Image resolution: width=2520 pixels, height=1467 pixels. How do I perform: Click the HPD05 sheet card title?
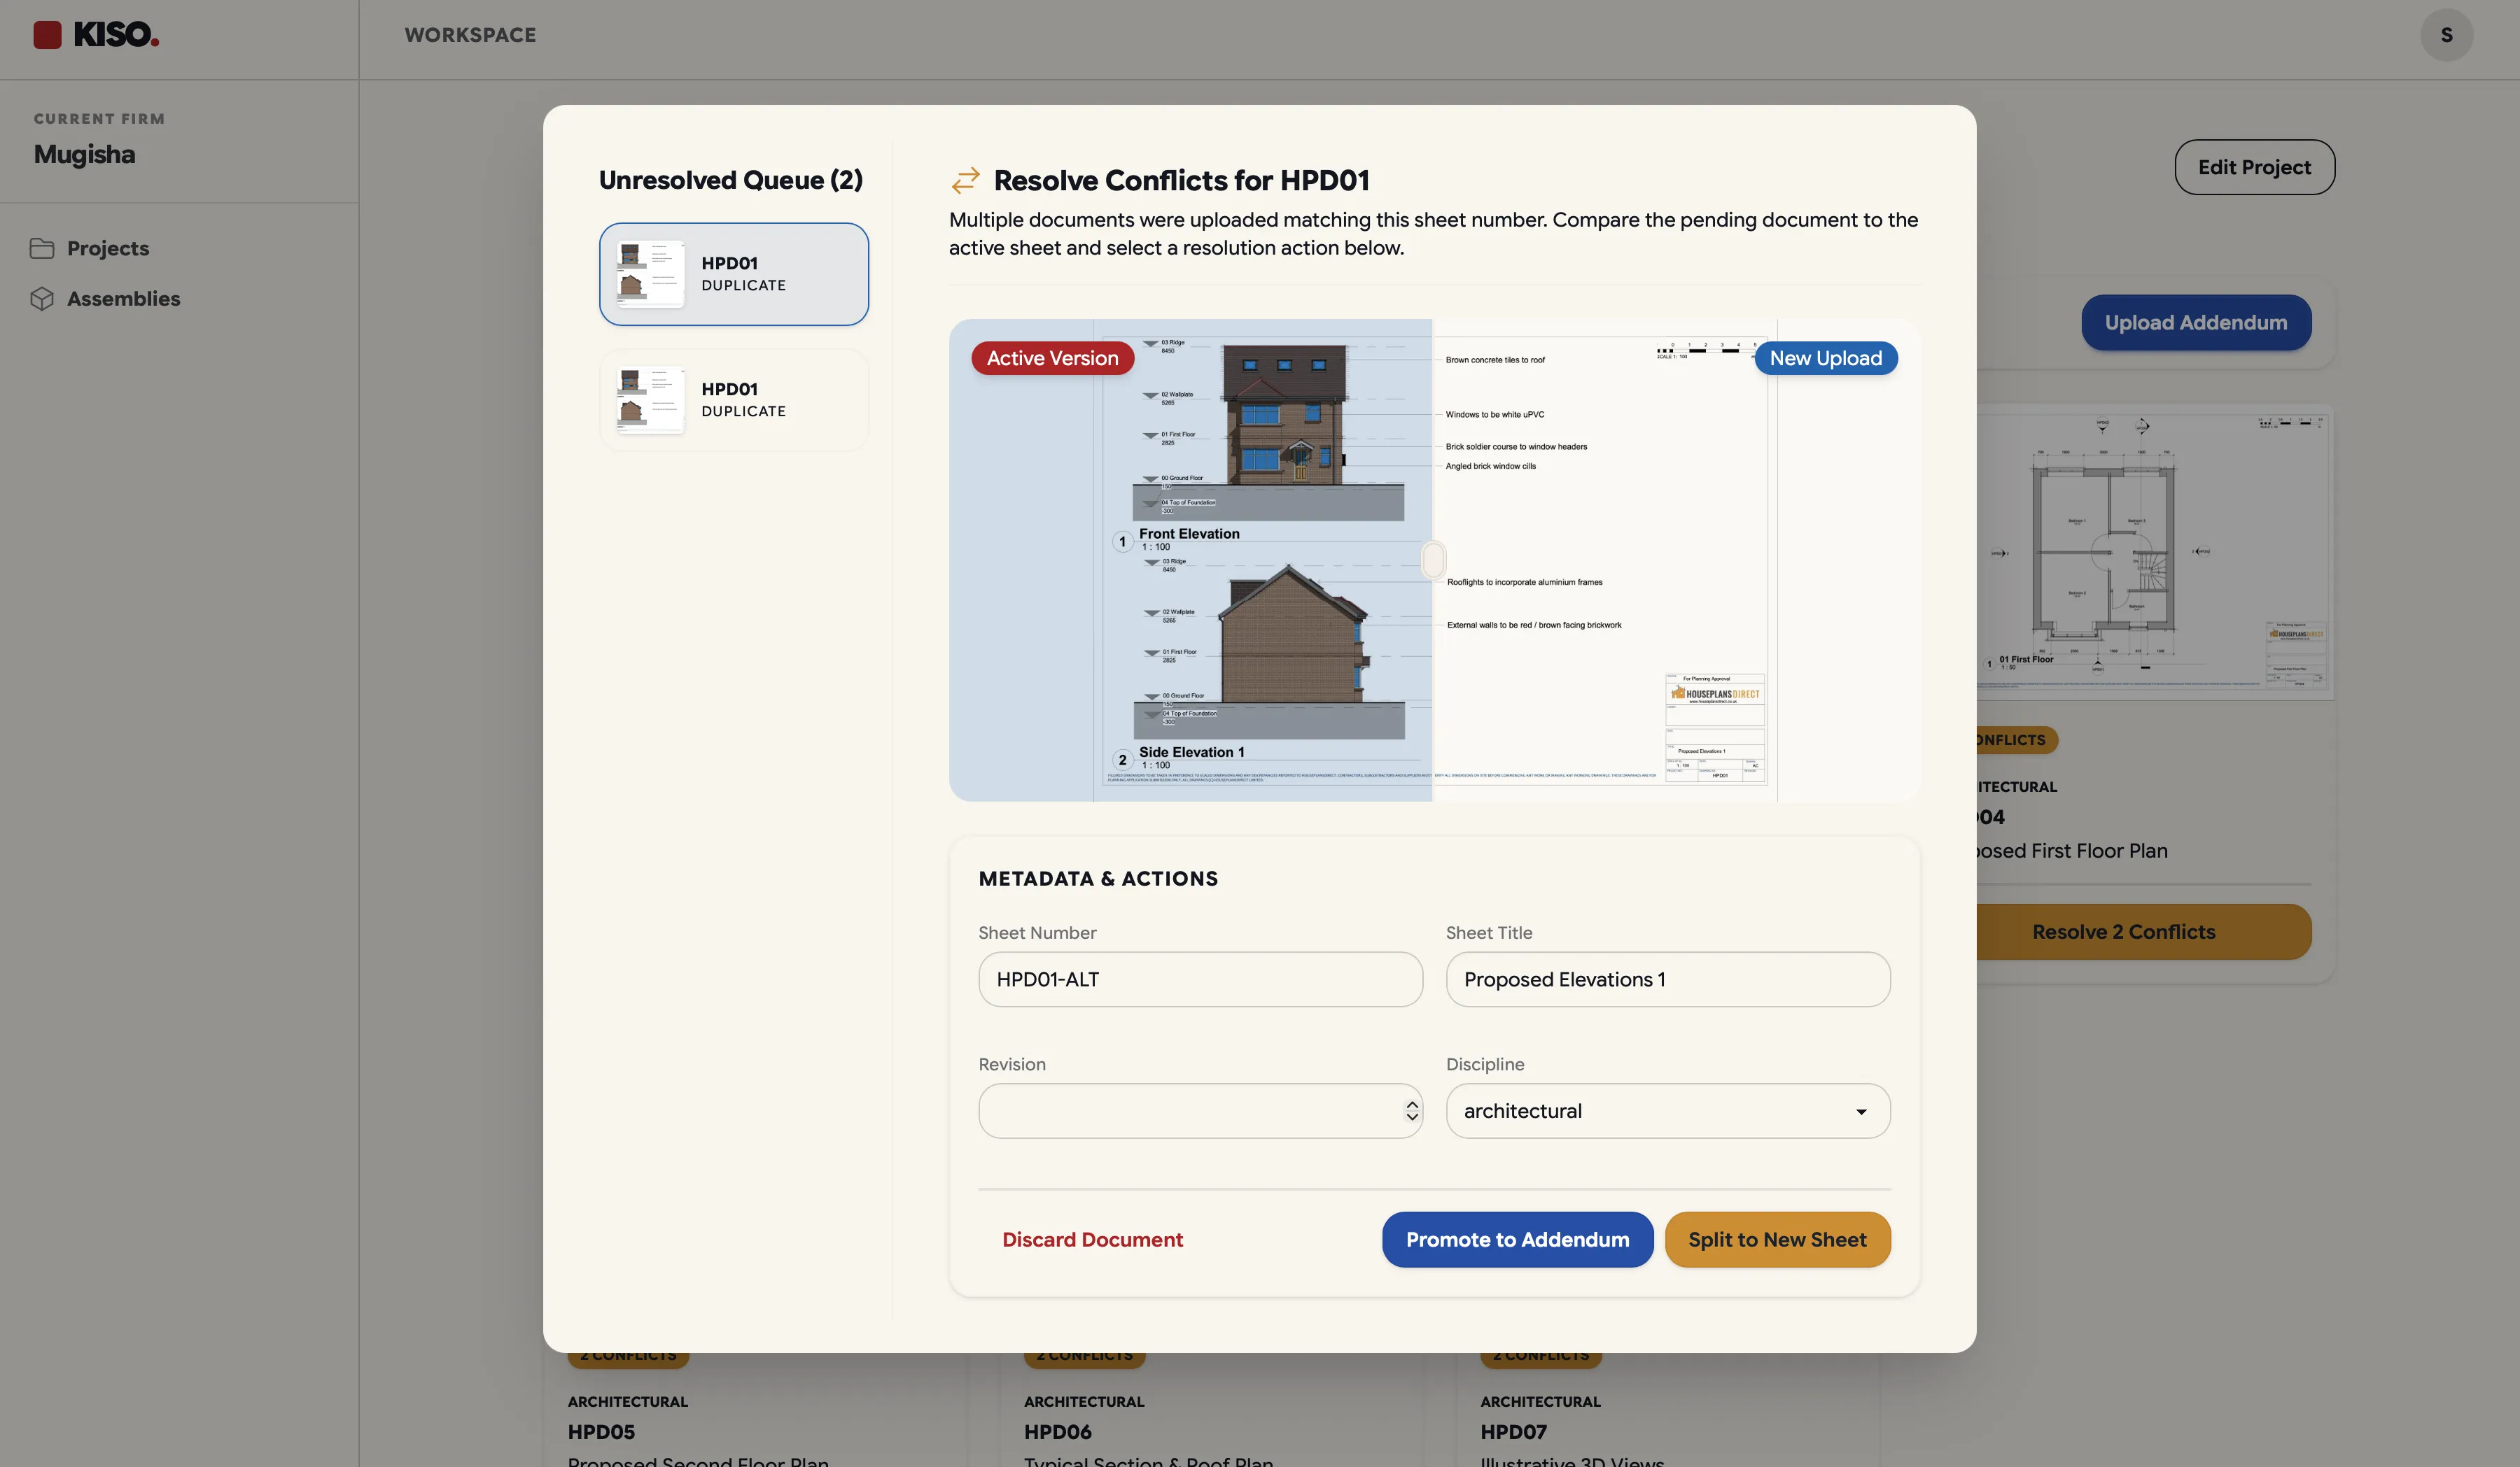click(x=601, y=1432)
